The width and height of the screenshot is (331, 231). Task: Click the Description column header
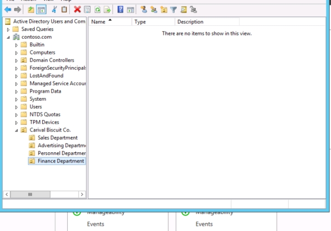pos(190,22)
